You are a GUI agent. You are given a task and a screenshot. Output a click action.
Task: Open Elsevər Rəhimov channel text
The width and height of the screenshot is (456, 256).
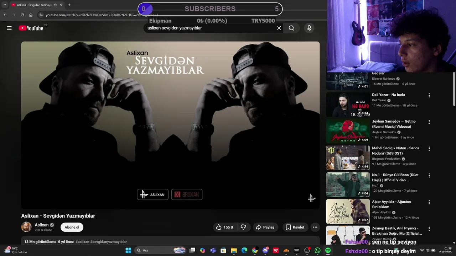384,79
